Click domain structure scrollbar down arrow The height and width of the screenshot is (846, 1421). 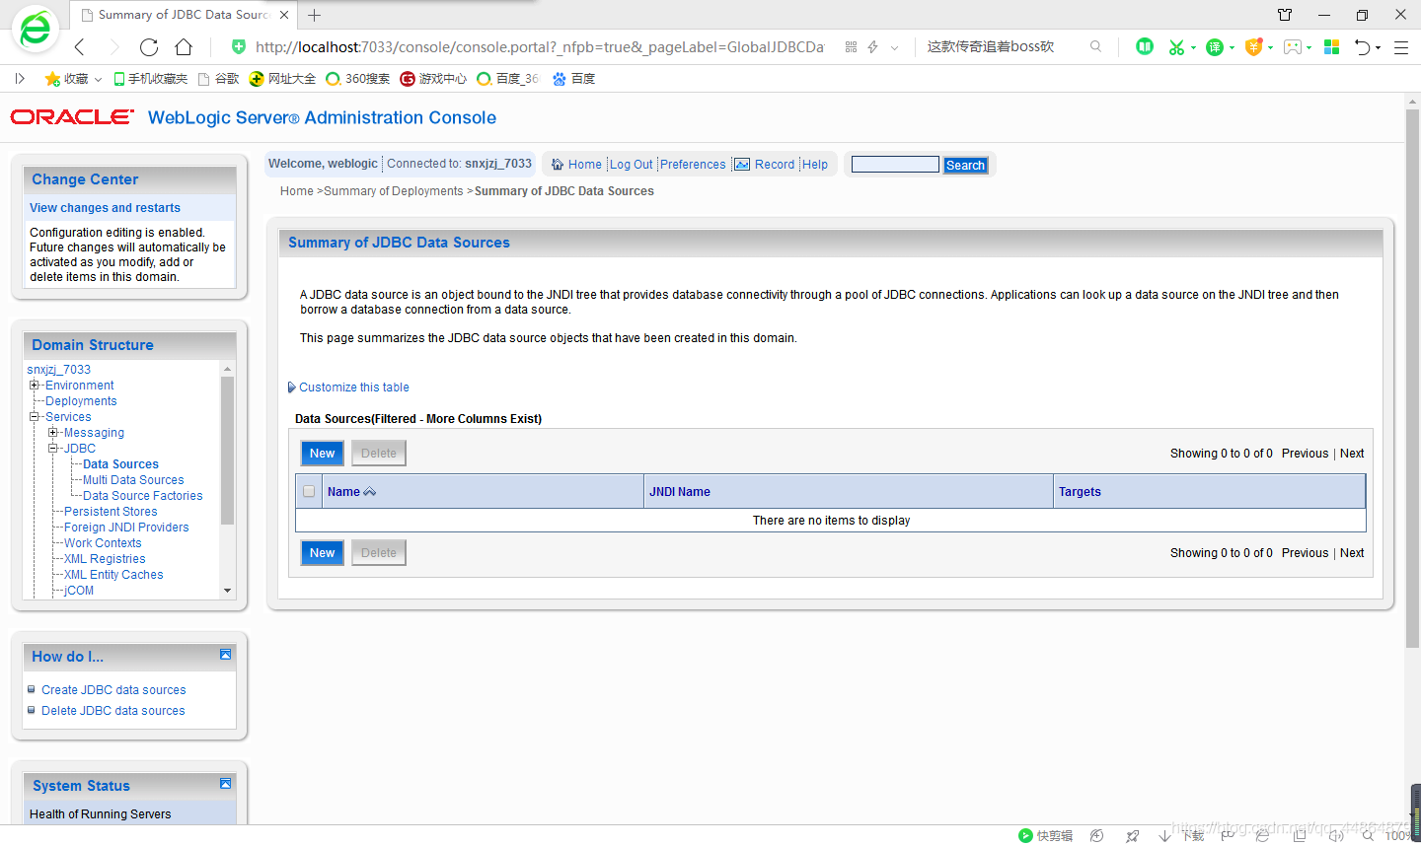click(228, 591)
